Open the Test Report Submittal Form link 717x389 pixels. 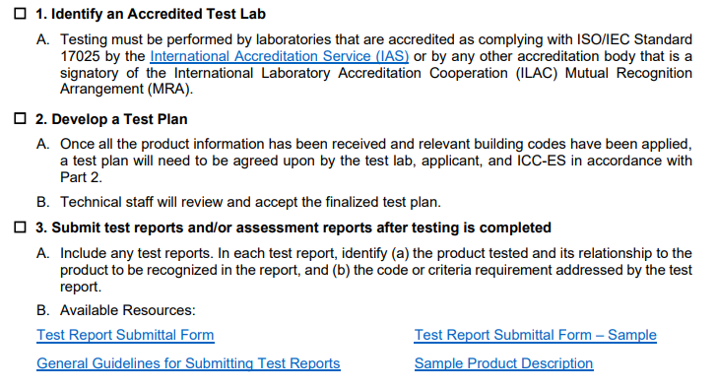(125, 335)
